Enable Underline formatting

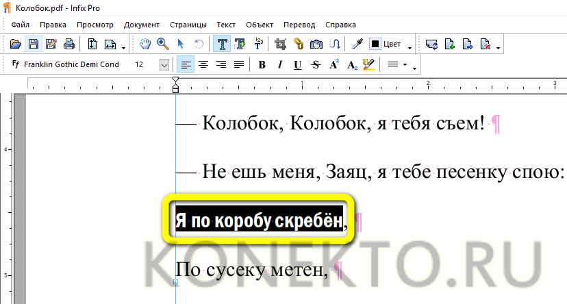[297, 65]
